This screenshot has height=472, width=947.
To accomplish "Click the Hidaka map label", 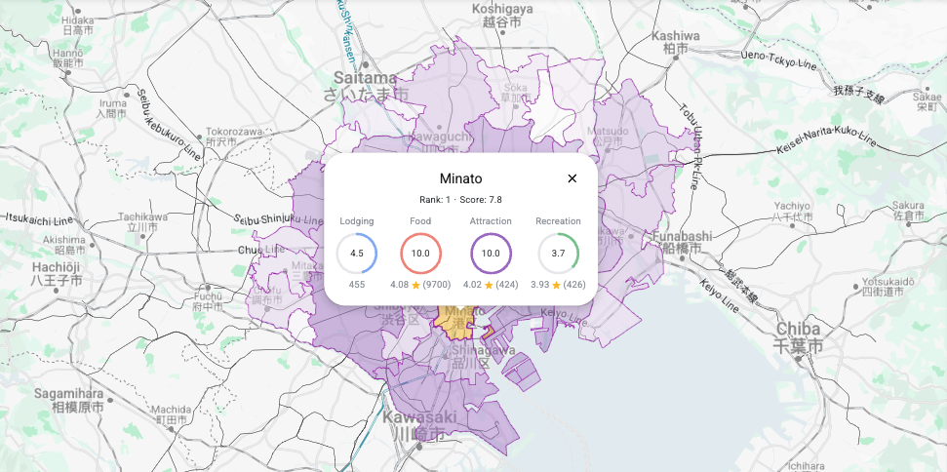I will pyautogui.click(x=77, y=24).
